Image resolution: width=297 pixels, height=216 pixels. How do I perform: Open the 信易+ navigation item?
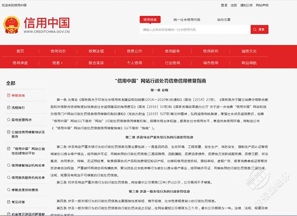[58, 63]
